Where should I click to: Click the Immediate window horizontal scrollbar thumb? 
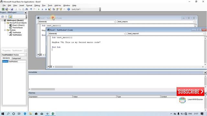(43, 89)
